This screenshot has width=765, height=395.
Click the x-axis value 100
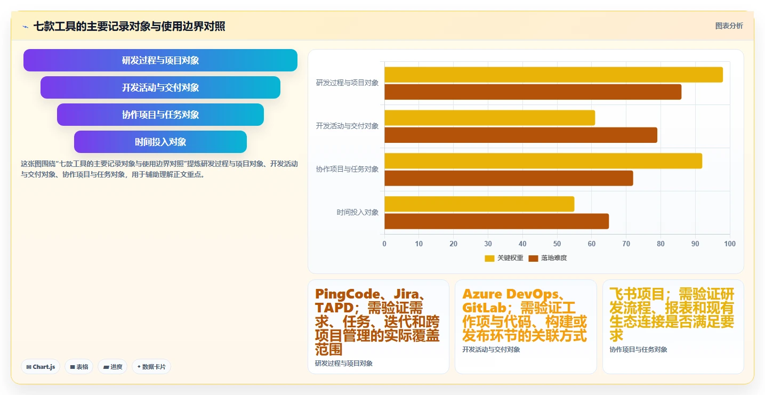tap(729, 244)
